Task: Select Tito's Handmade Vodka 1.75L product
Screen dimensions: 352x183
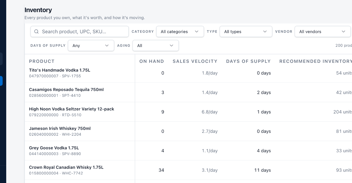Action: point(60,70)
